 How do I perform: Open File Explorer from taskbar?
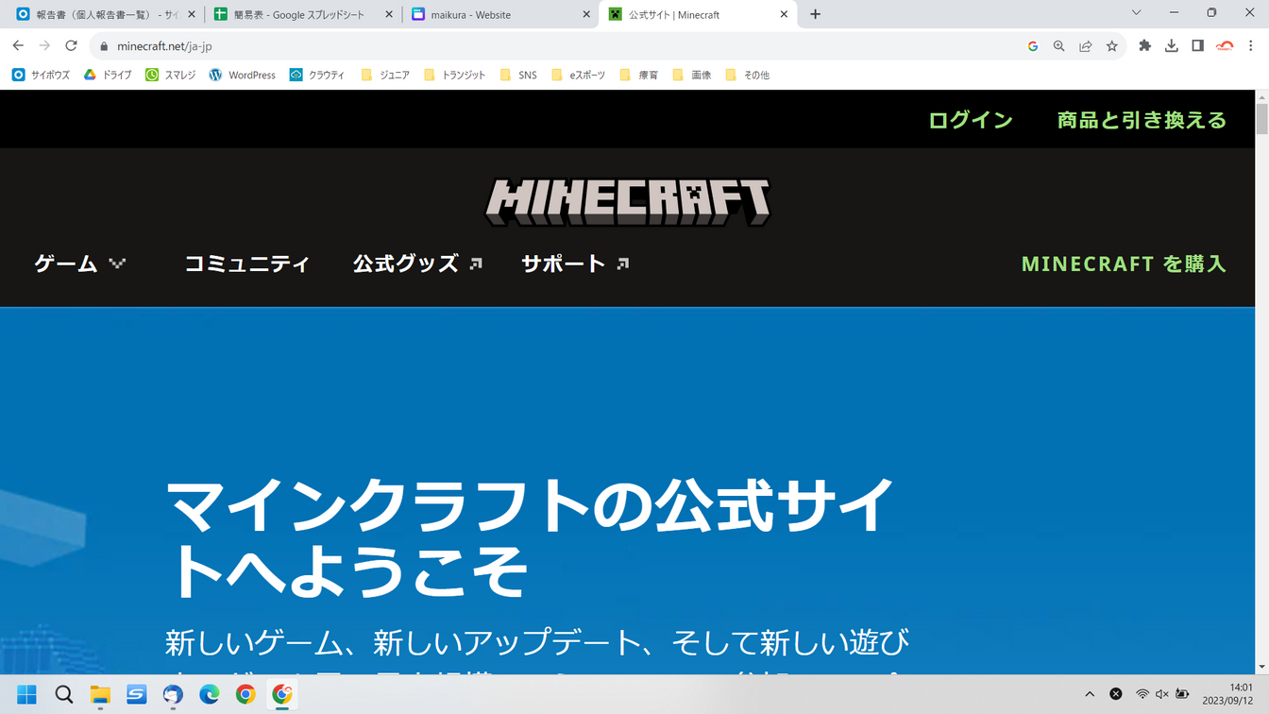[x=100, y=695]
